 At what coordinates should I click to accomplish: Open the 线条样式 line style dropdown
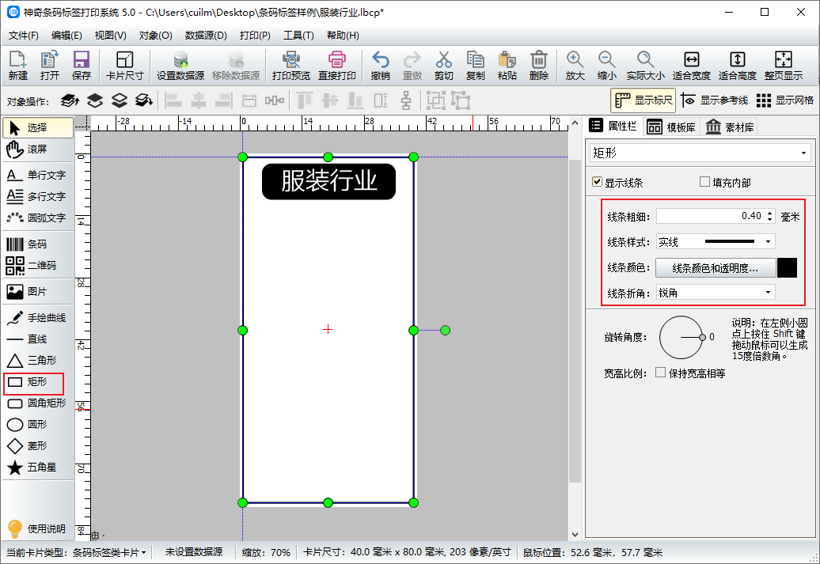click(x=716, y=241)
